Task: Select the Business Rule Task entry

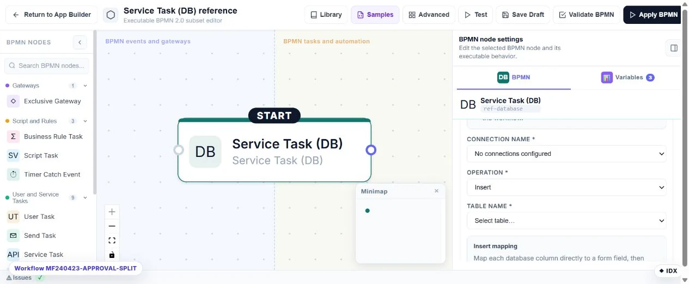Action: (x=47, y=136)
